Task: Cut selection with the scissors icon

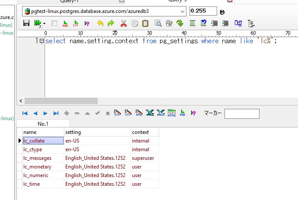Action: tap(123, 23)
